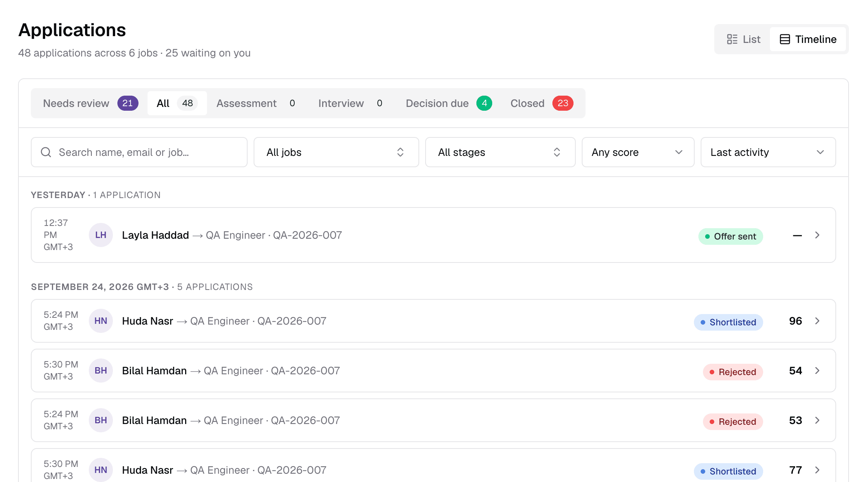Click the Offer sent status badge

tap(730, 236)
